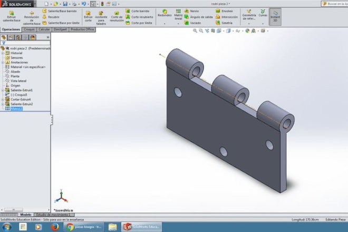Expand the feature manager panel chevron
Screen dimensions: 348x232
pos(47,37)
